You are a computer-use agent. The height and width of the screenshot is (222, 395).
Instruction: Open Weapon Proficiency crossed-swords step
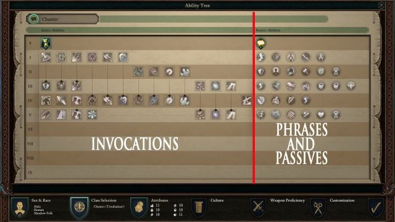(258, 208)
